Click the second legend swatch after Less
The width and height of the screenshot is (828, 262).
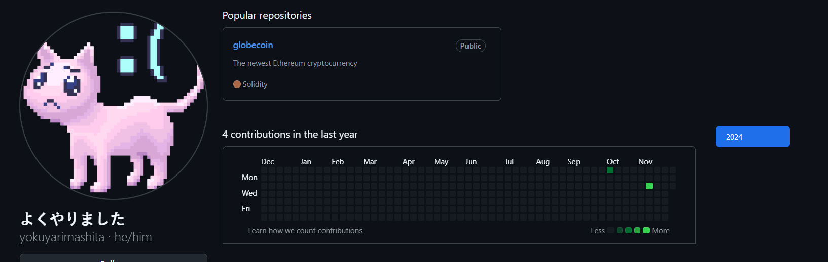pyautogui.click(x=620, y=231)
